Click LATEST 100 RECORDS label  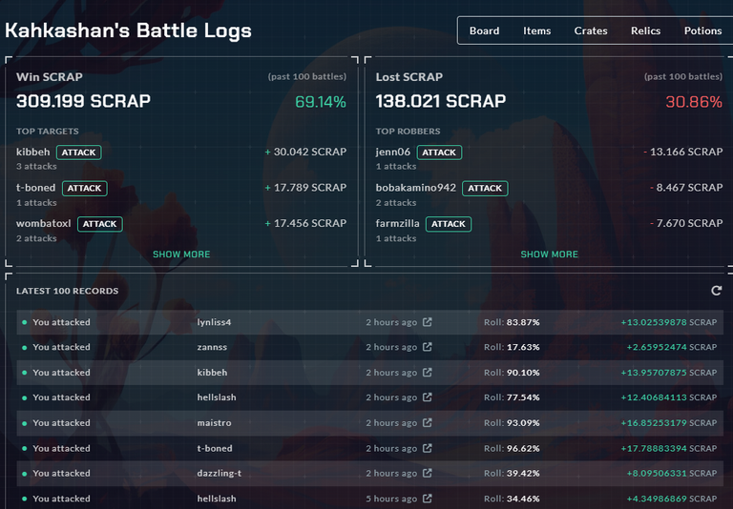pyautogui.click(x=68, y=291)
